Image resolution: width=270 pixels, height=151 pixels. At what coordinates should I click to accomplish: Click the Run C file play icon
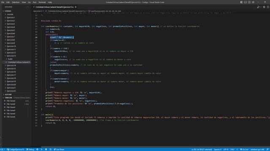pyautogui.click(x=258, y=7)
